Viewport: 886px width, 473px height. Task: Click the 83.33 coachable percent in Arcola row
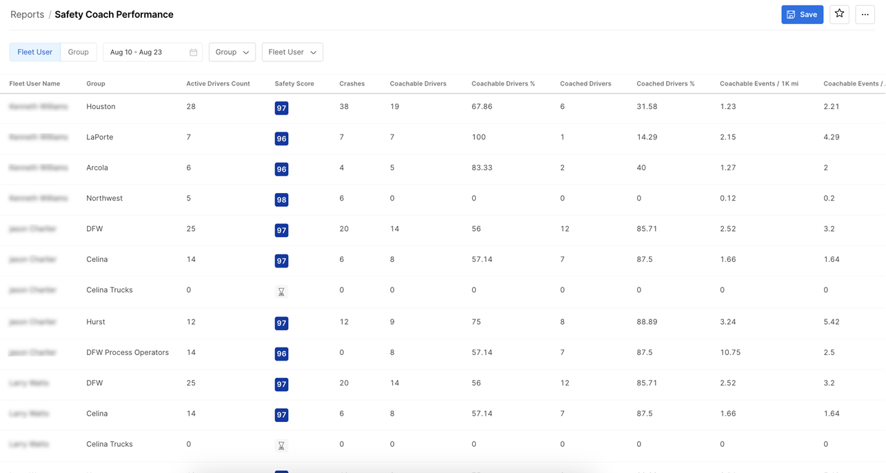pos(482,168)
